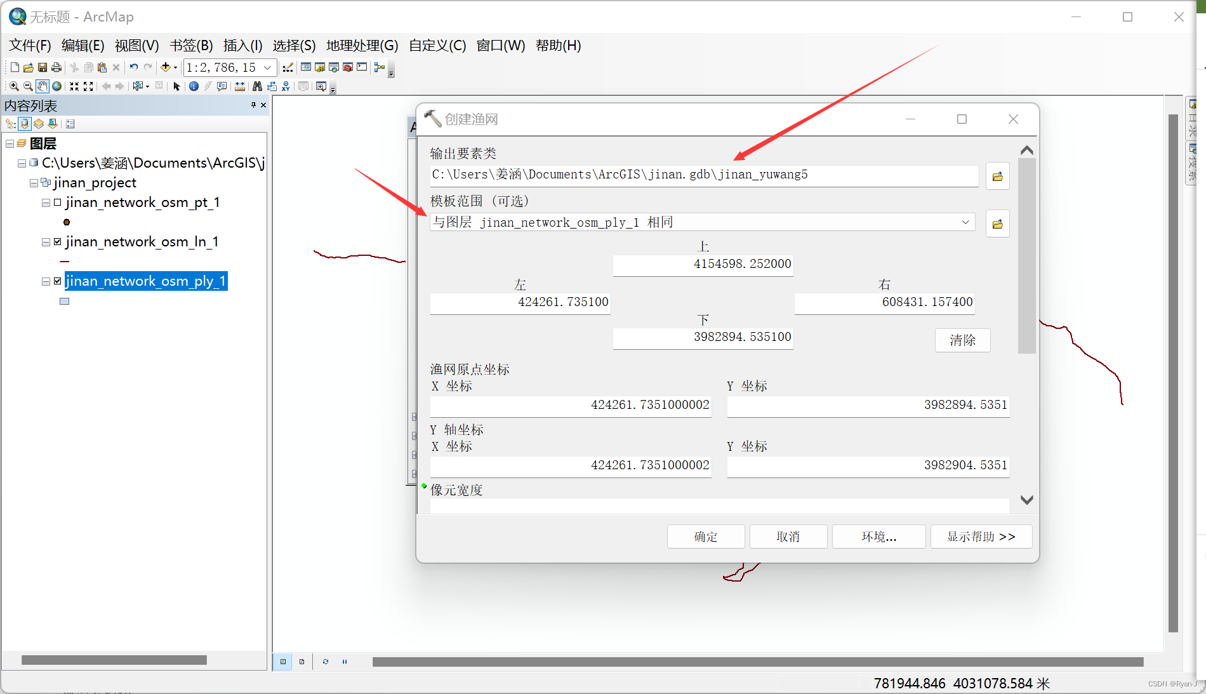Create a new map document

15,67
